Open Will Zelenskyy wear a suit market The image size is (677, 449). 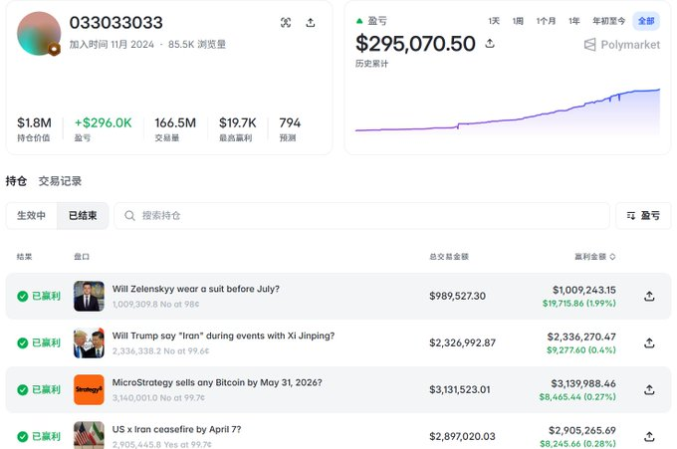point(195,289)
